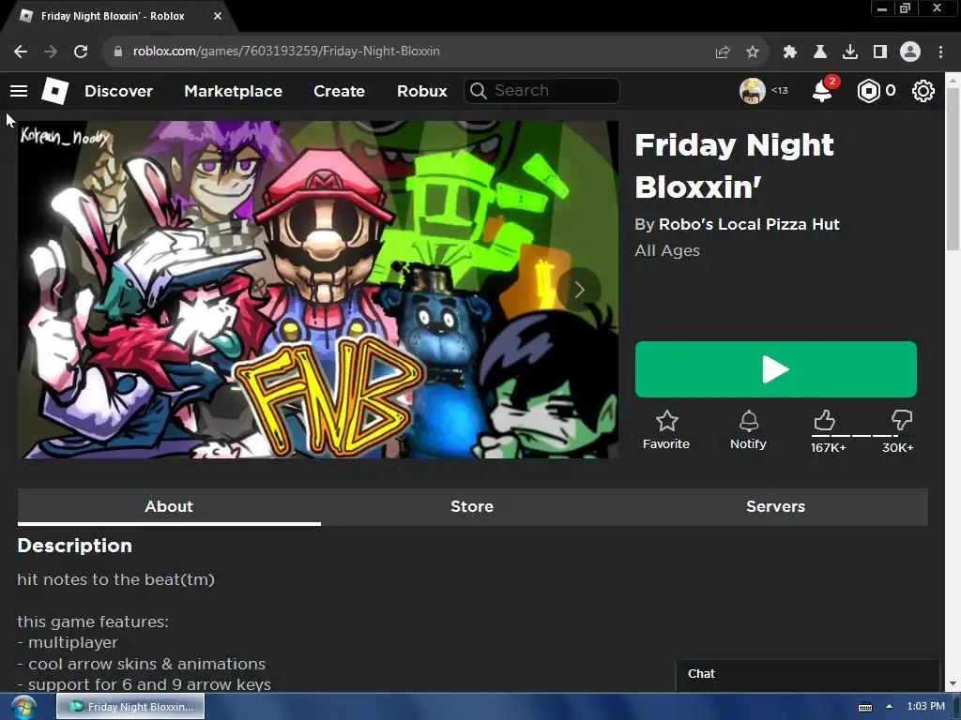The image size is (961, 720).
Task: Open the settings gear icon
Action: point(923,91)
